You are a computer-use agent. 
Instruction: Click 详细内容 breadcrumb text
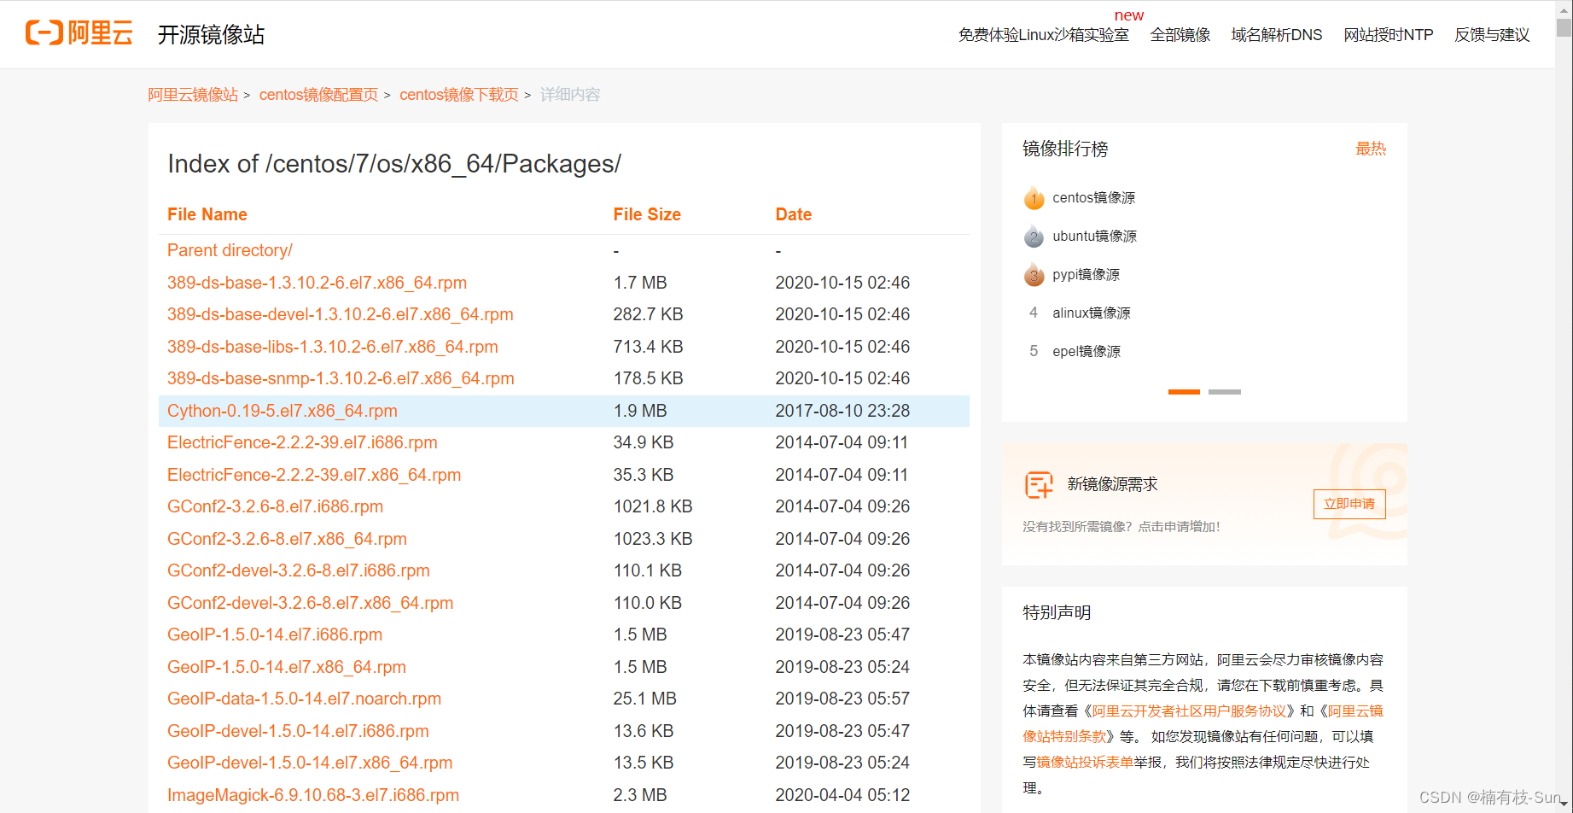[570, 95]
